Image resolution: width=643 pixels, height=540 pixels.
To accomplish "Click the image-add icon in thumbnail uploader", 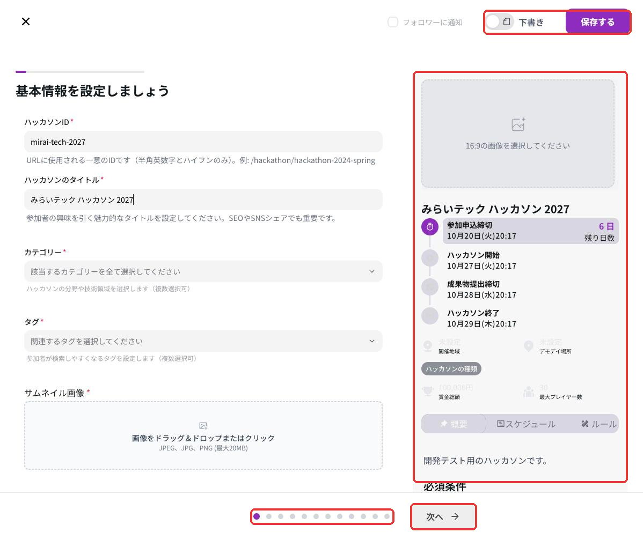I will 203,426.
